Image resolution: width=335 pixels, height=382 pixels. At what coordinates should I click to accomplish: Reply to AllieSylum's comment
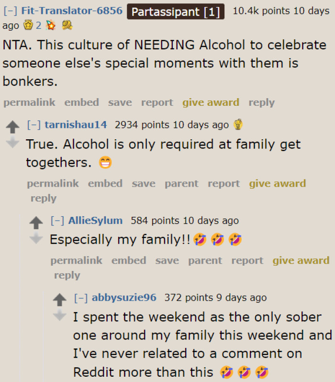click(67, 275)
